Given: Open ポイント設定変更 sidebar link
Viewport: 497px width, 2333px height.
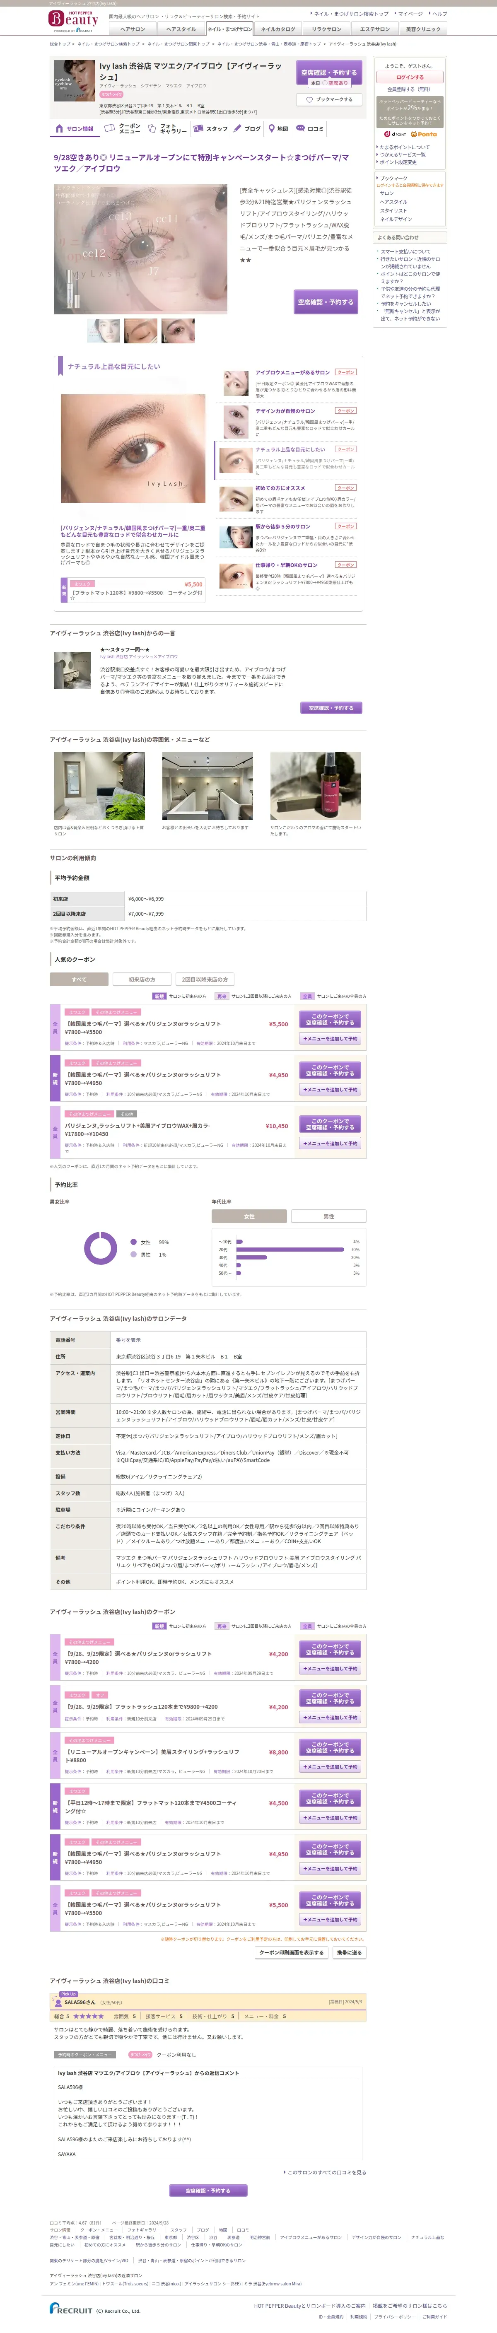Looking at the screenshot, I should [398, 162].
